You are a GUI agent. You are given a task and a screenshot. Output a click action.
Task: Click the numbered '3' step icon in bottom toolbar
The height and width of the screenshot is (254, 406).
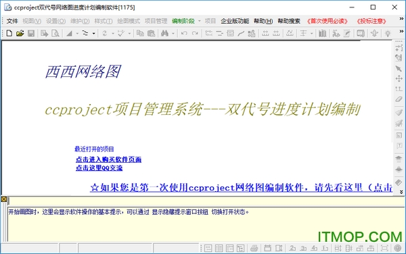click(x=303, y=249)
